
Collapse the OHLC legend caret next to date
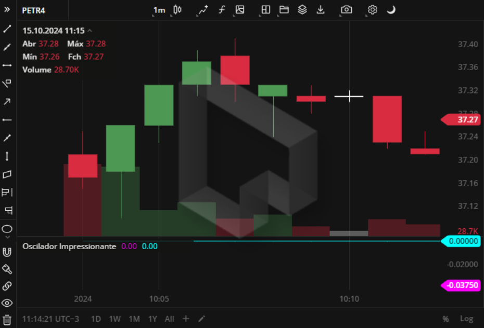coord(90,31)
